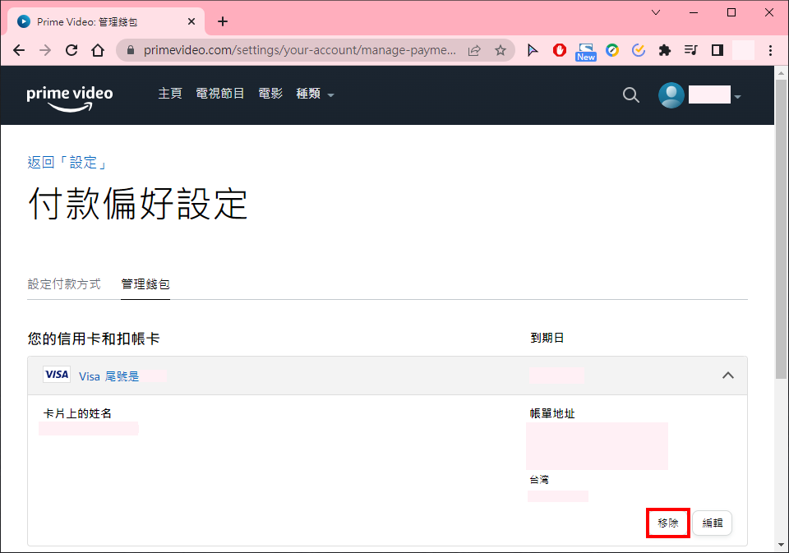Screen dimensions: 789x553
Task: Open Chrome three-dot menu
Action: coord(770,50)
